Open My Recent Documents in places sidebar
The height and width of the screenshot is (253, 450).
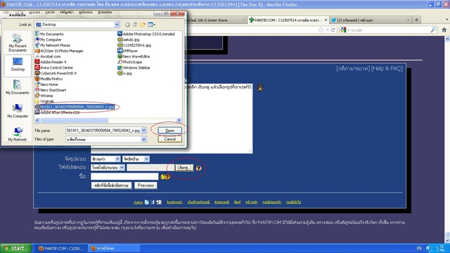click(x=17, y=42)
